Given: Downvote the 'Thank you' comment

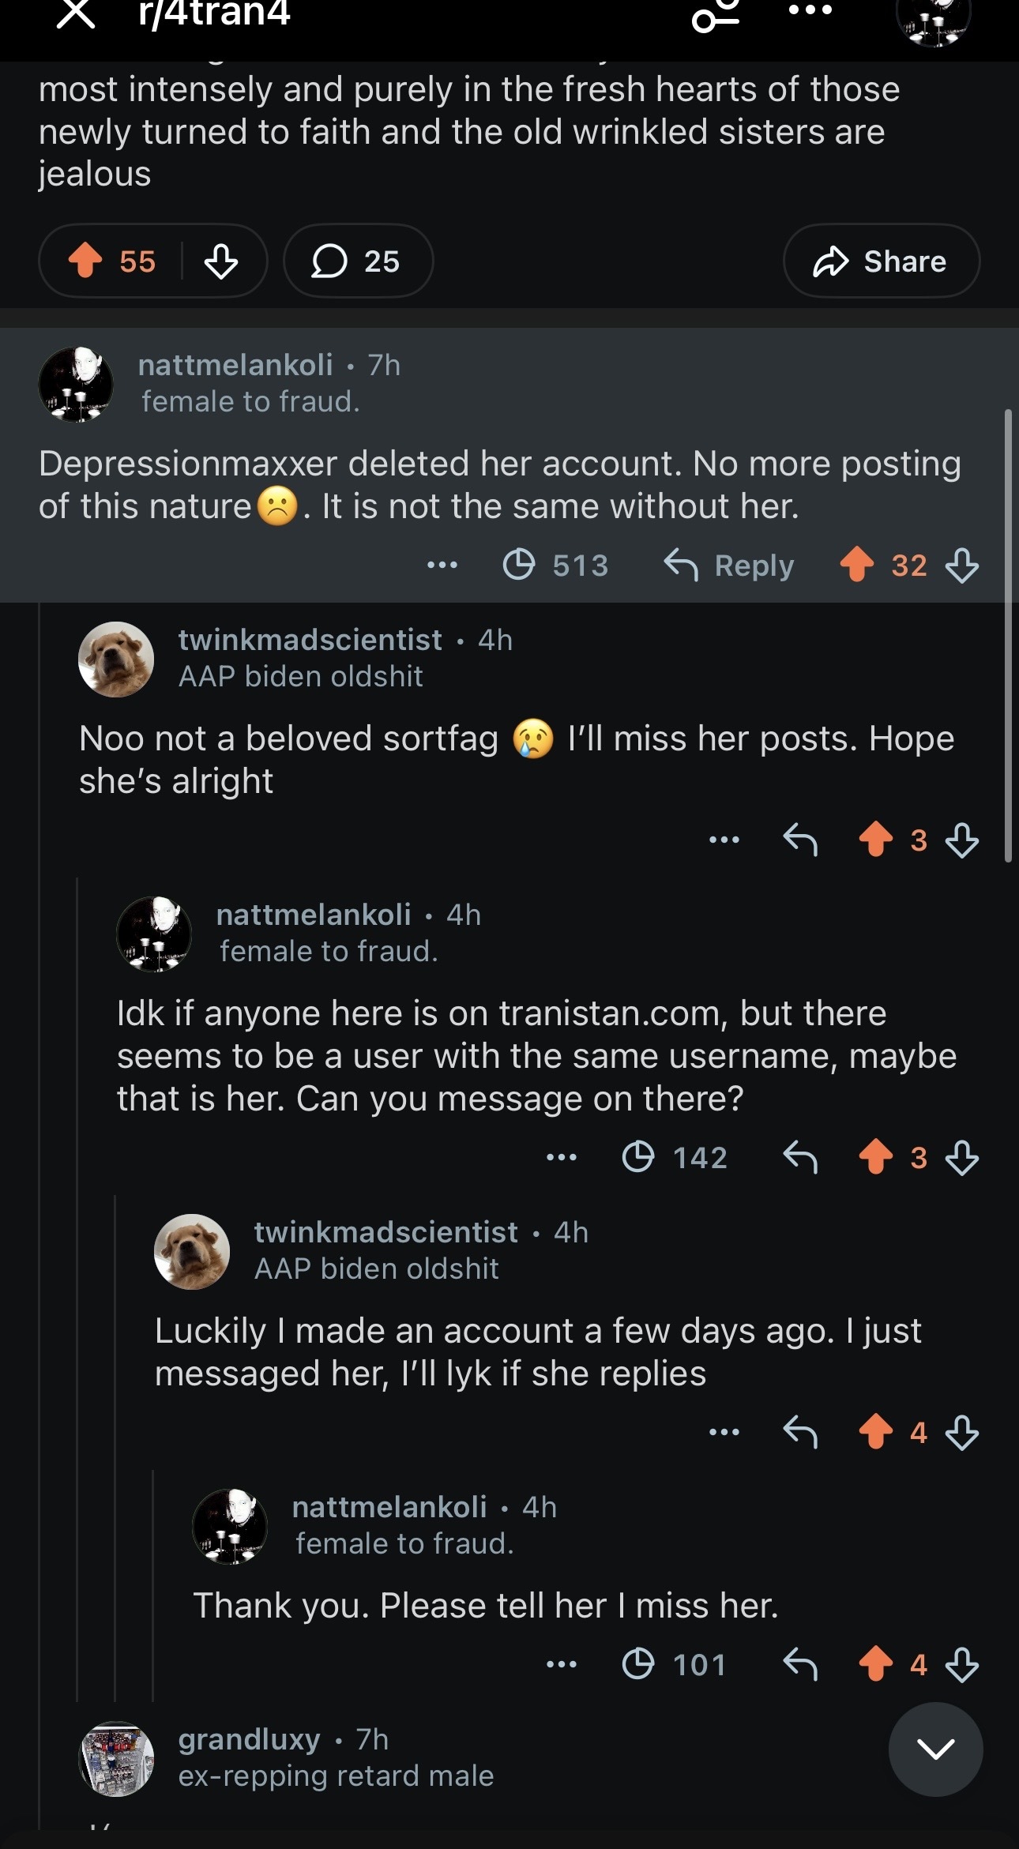Looking at the screenshot, I should pos(962,1665).
